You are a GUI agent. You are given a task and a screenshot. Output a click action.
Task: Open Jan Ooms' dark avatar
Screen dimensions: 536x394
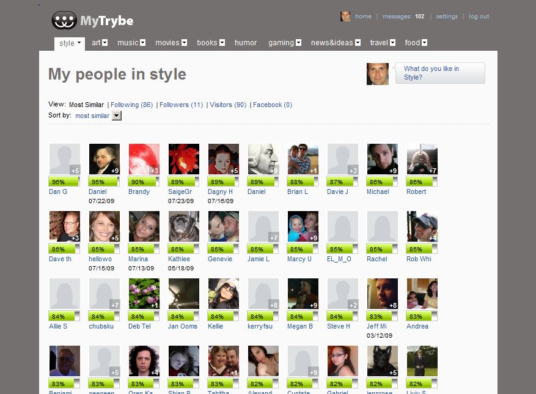(183, 294)
